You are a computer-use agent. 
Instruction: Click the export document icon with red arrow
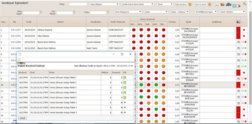[x=238, y=6]
